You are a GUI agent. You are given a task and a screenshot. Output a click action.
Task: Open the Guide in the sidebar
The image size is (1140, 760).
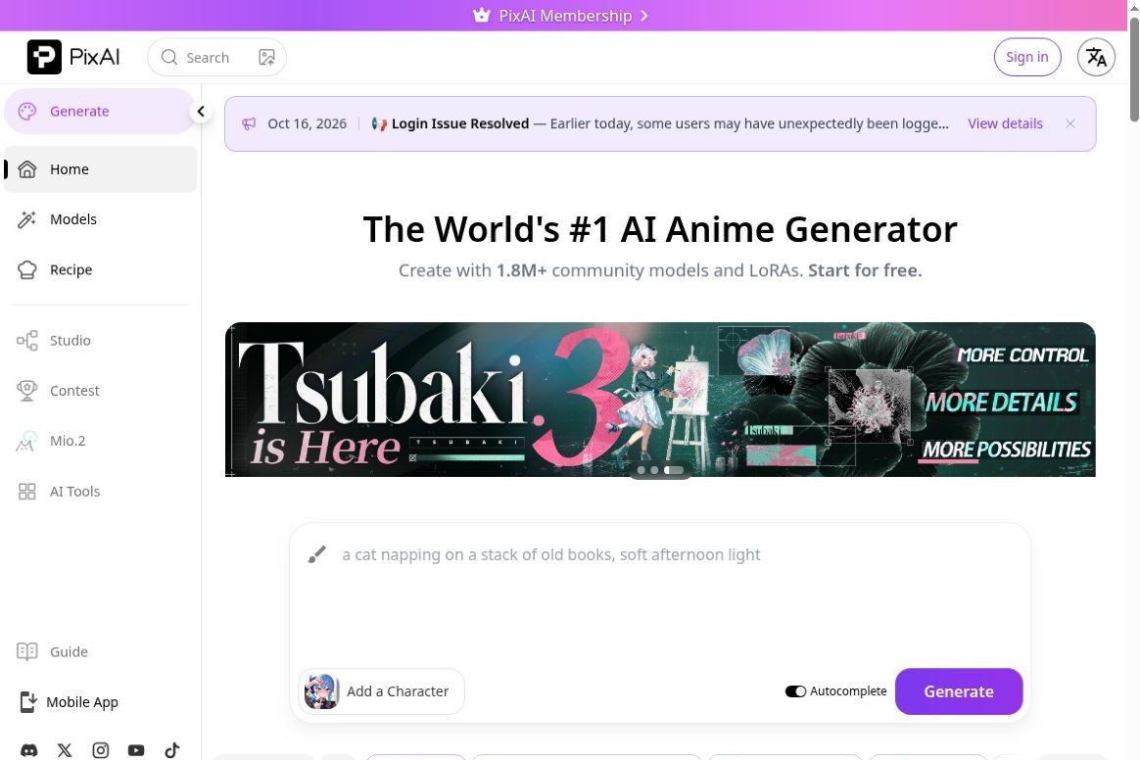pyautogui.click(x=100, y=651)
